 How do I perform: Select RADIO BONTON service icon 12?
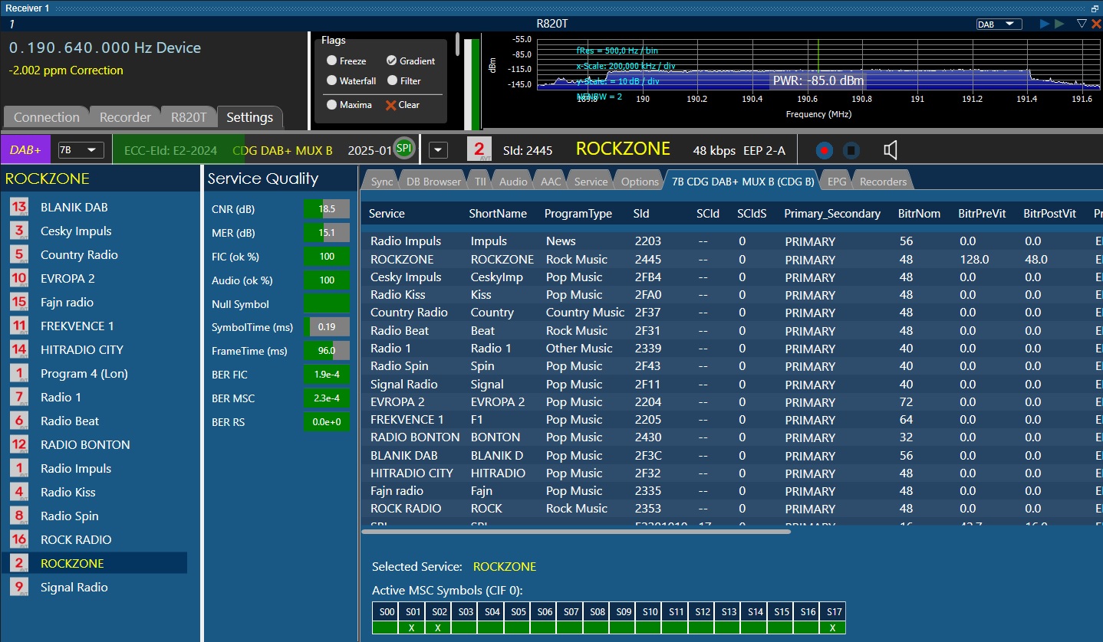(x=19, y=444)
